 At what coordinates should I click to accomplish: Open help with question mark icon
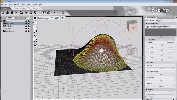[x=63, y=12]
